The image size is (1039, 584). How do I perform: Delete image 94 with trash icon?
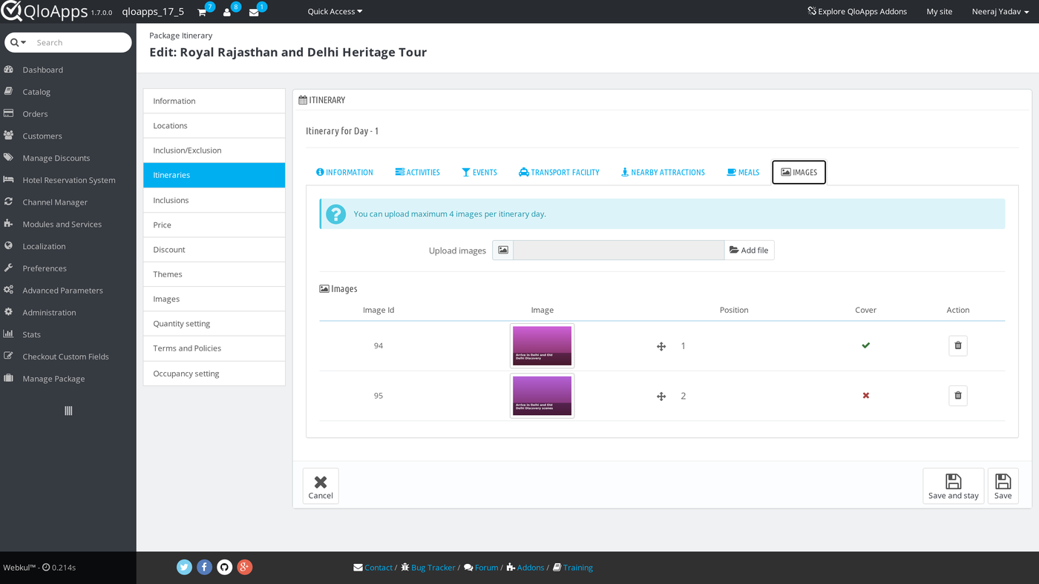tap(958, 345)
